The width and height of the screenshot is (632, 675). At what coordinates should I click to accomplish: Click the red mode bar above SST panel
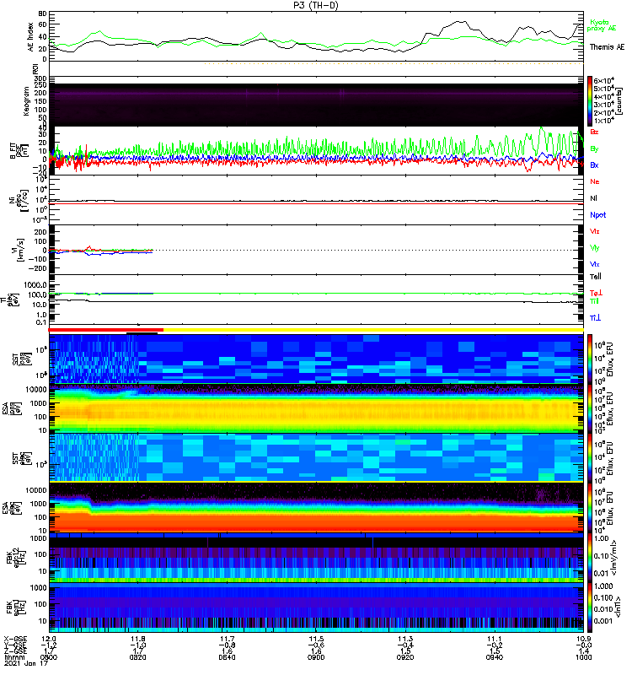(x=106, y=330)
